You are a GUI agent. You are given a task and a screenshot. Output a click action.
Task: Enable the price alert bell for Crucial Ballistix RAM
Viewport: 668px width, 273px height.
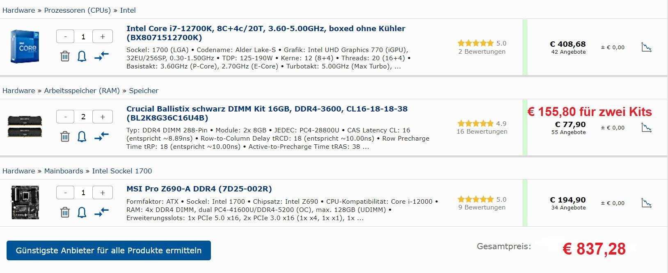pyautogui.click(x=82, y=136)
